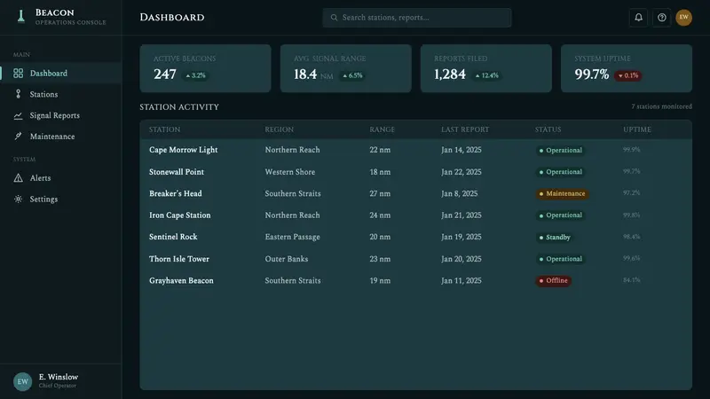Open Maintenance from sidebar

61,137
